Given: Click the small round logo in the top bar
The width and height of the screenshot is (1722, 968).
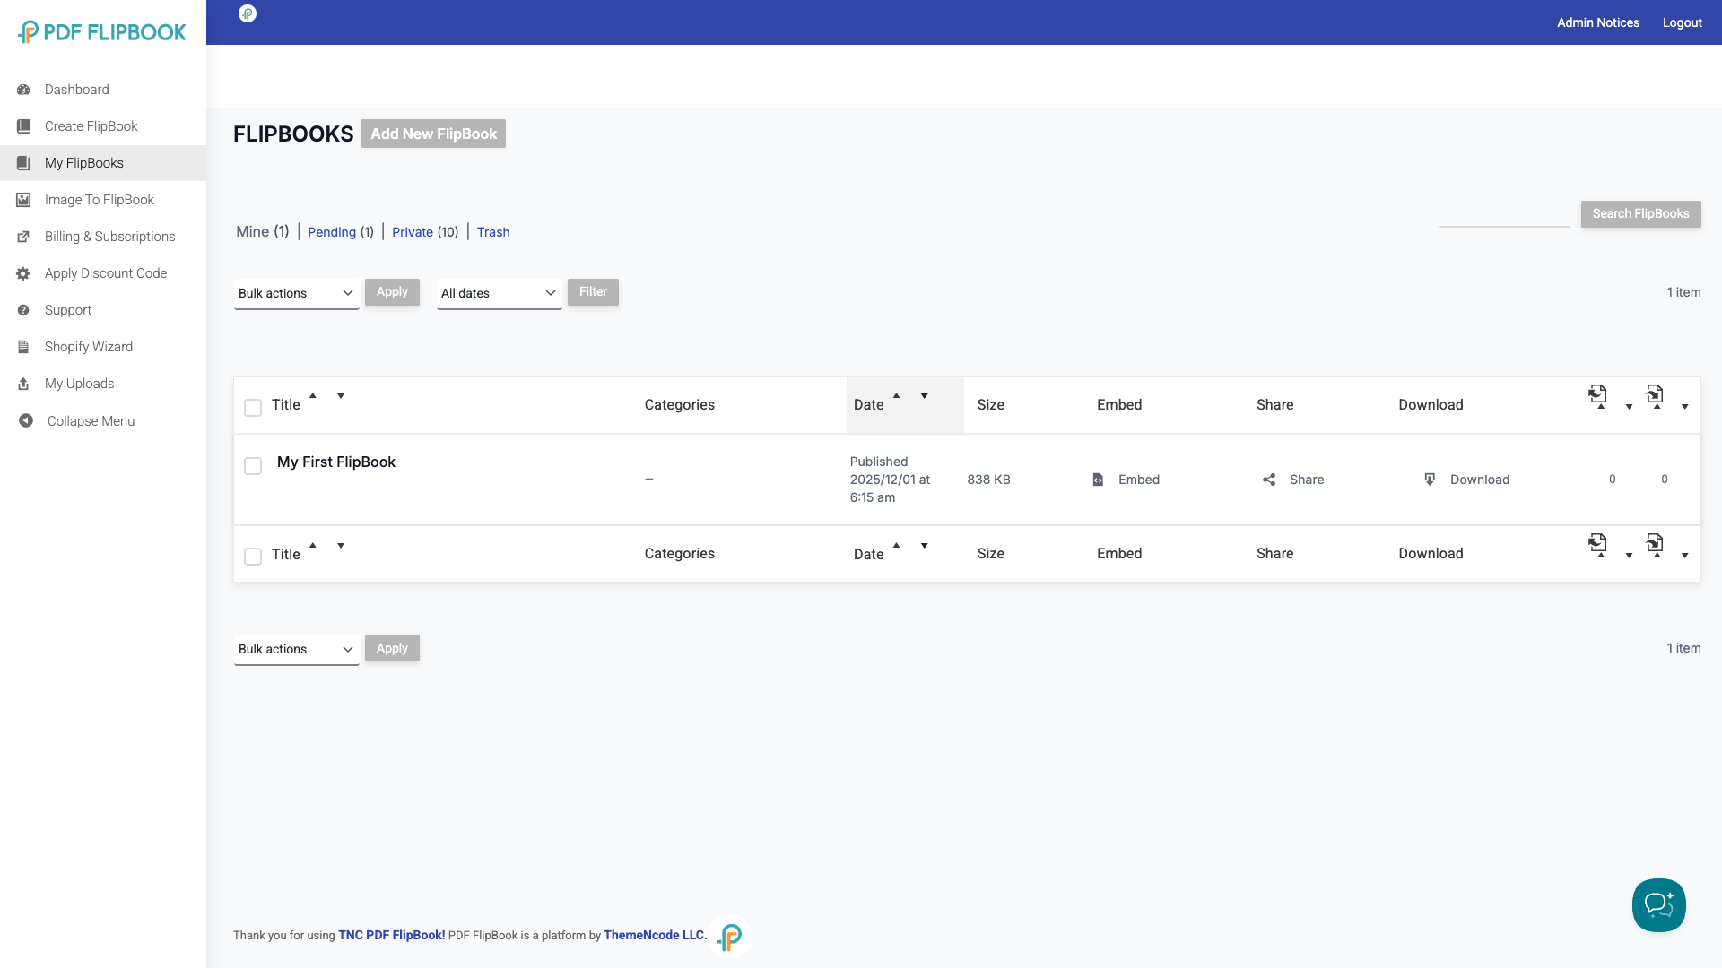Looking at the screenshot, I should point(248,13).
